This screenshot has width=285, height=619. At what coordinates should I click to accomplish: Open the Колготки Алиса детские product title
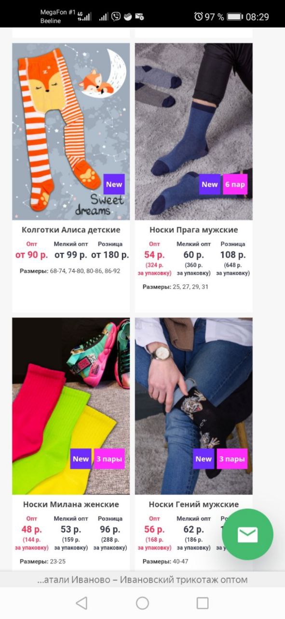coord(71,230)
